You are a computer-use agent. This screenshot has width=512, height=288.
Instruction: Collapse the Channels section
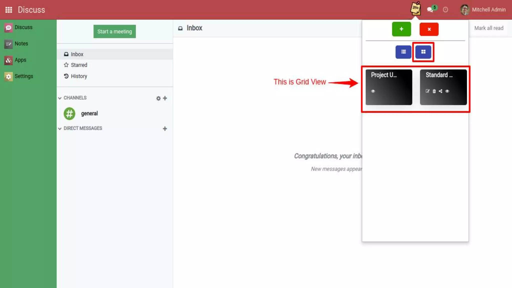[x=60, y=98]
